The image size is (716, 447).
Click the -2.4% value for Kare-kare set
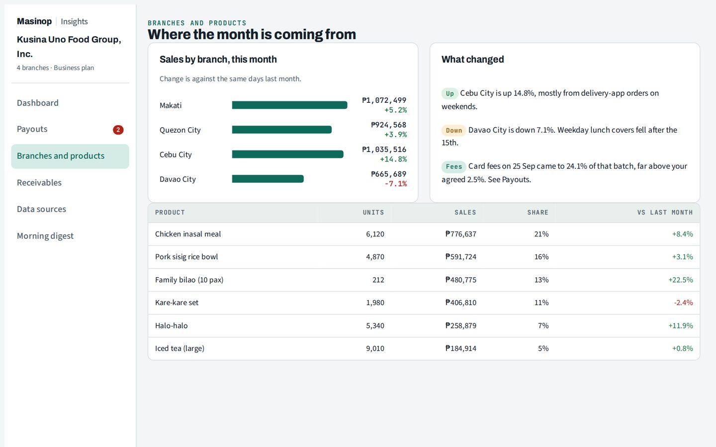pos(684,302)
